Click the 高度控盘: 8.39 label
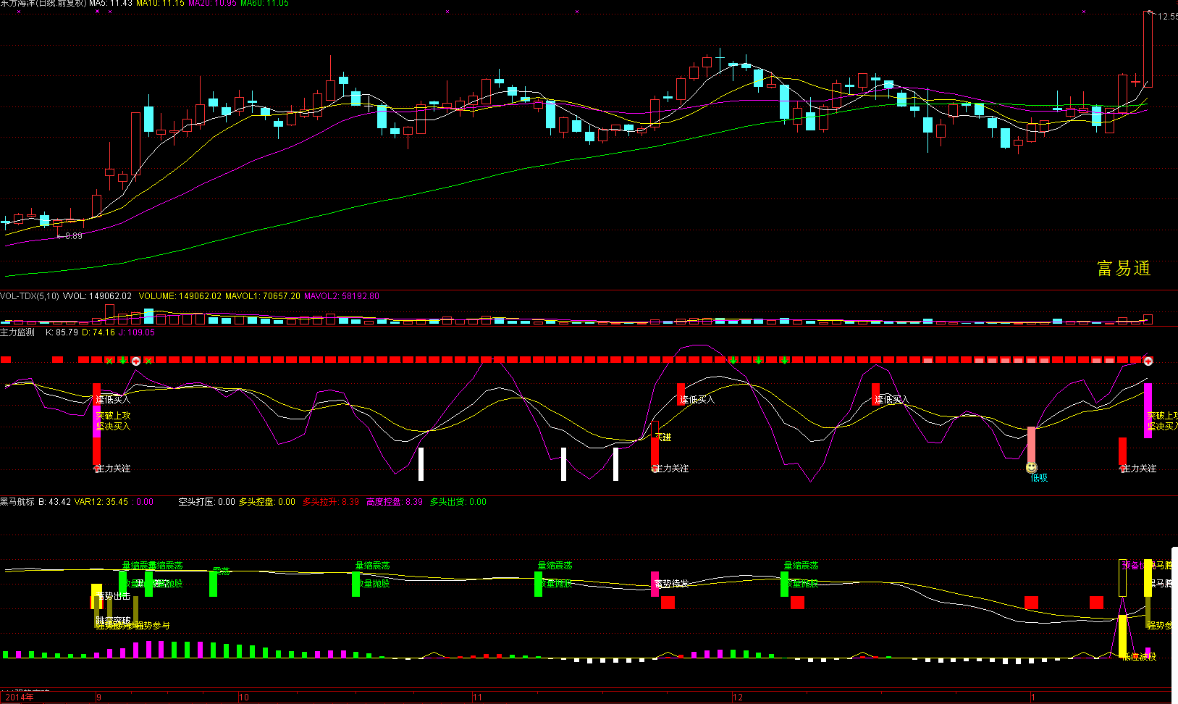Viewport: 1178px width, 704px height. 395,502
